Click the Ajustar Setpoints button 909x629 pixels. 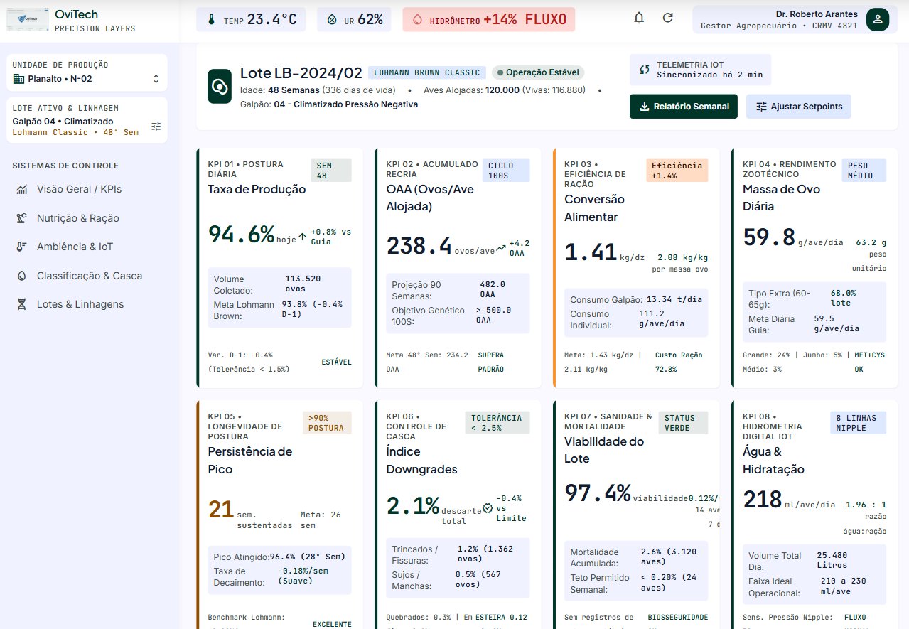[799, 107]
